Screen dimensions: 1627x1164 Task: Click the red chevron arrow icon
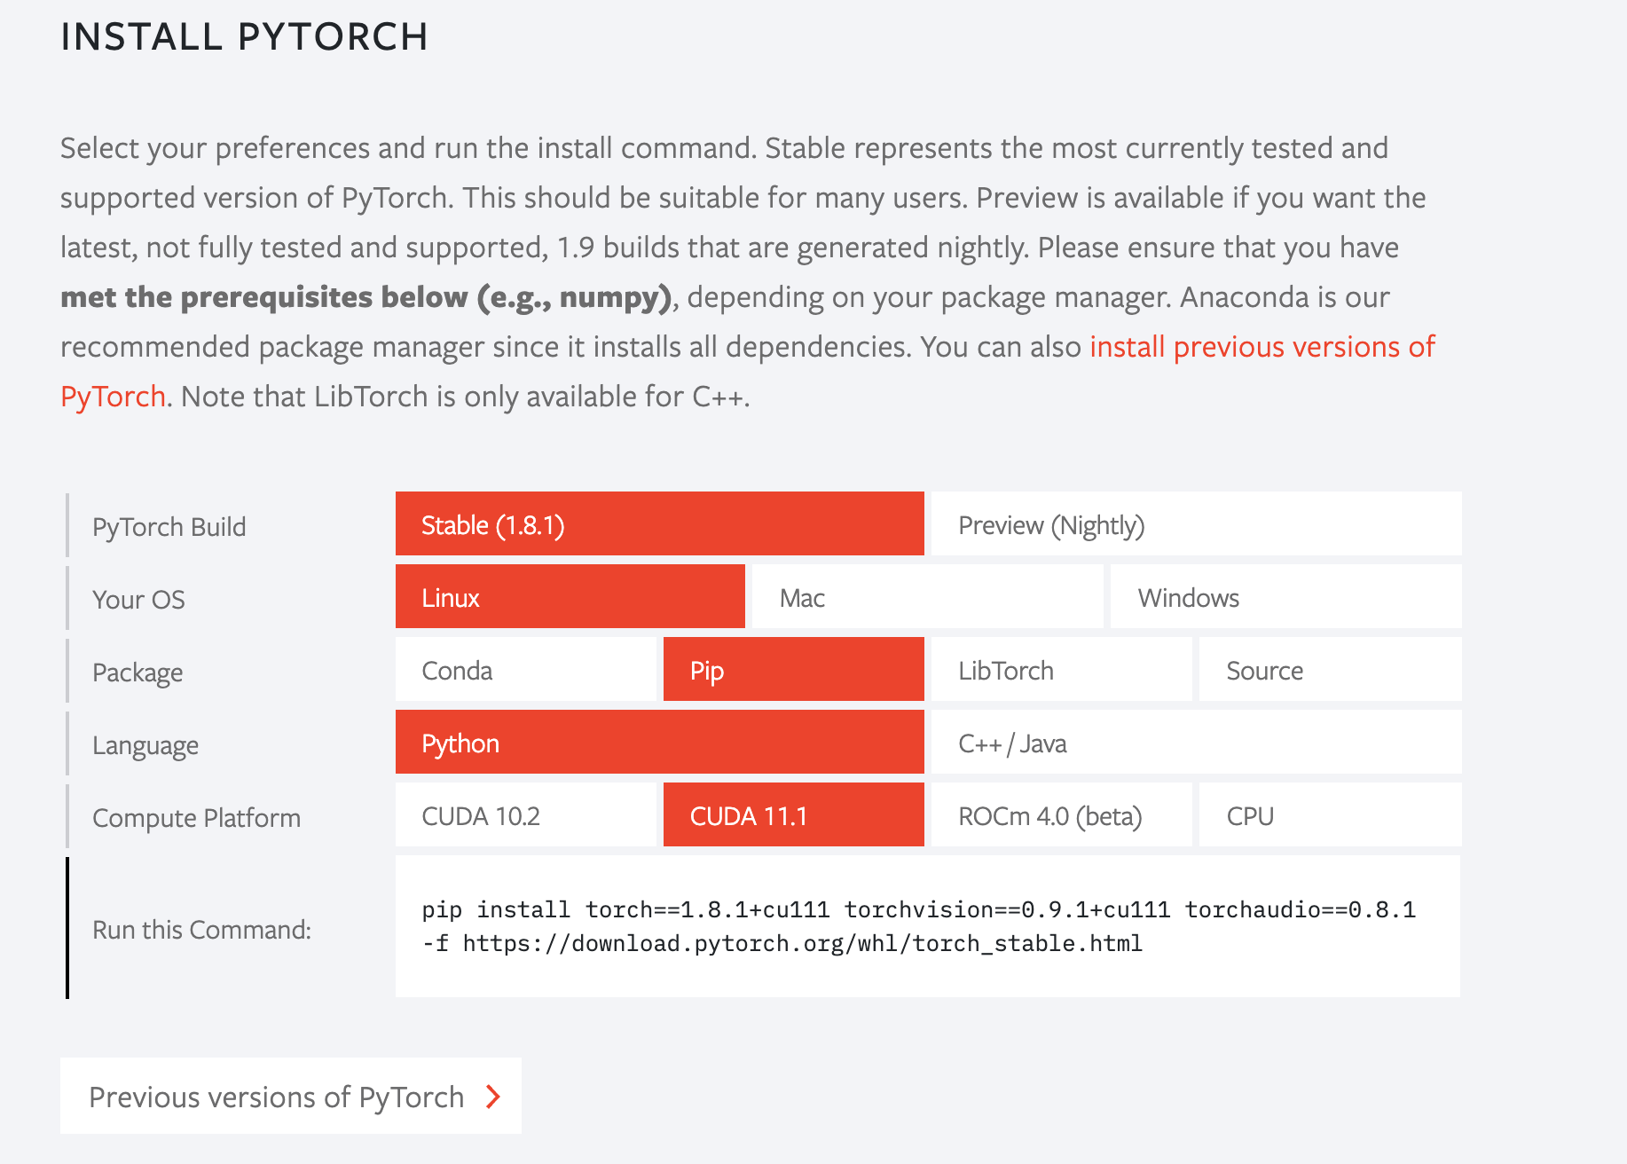(x=491, y=1097)
